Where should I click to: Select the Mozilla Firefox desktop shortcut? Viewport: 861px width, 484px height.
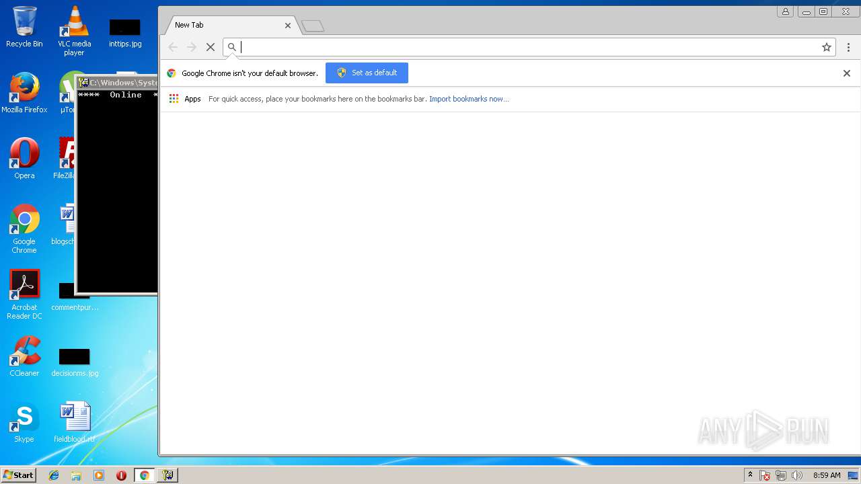coord(24,93)
